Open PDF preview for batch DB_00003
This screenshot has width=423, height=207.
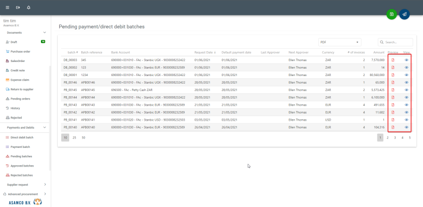click(x=393, y=60)
